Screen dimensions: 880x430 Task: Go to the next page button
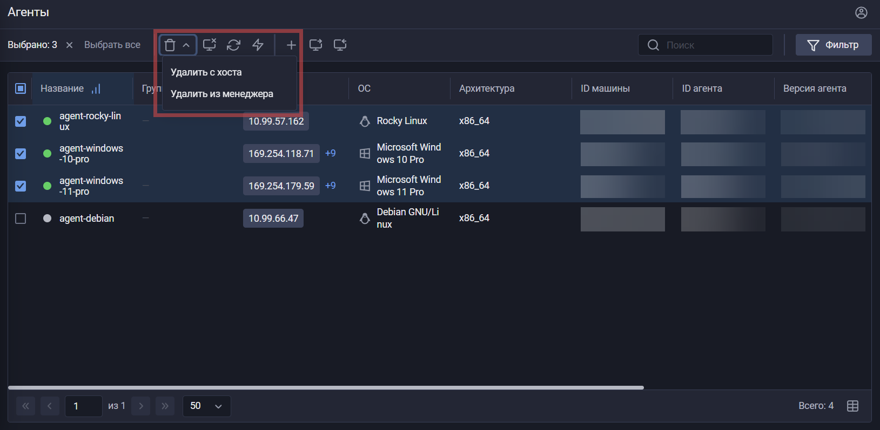[141, 406]
